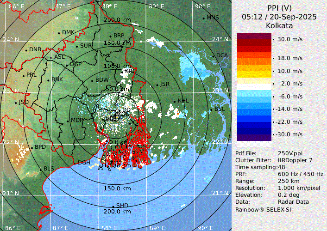
Task: Select the yellow 10.0 m/s legend color
Action: pos(254,71)
